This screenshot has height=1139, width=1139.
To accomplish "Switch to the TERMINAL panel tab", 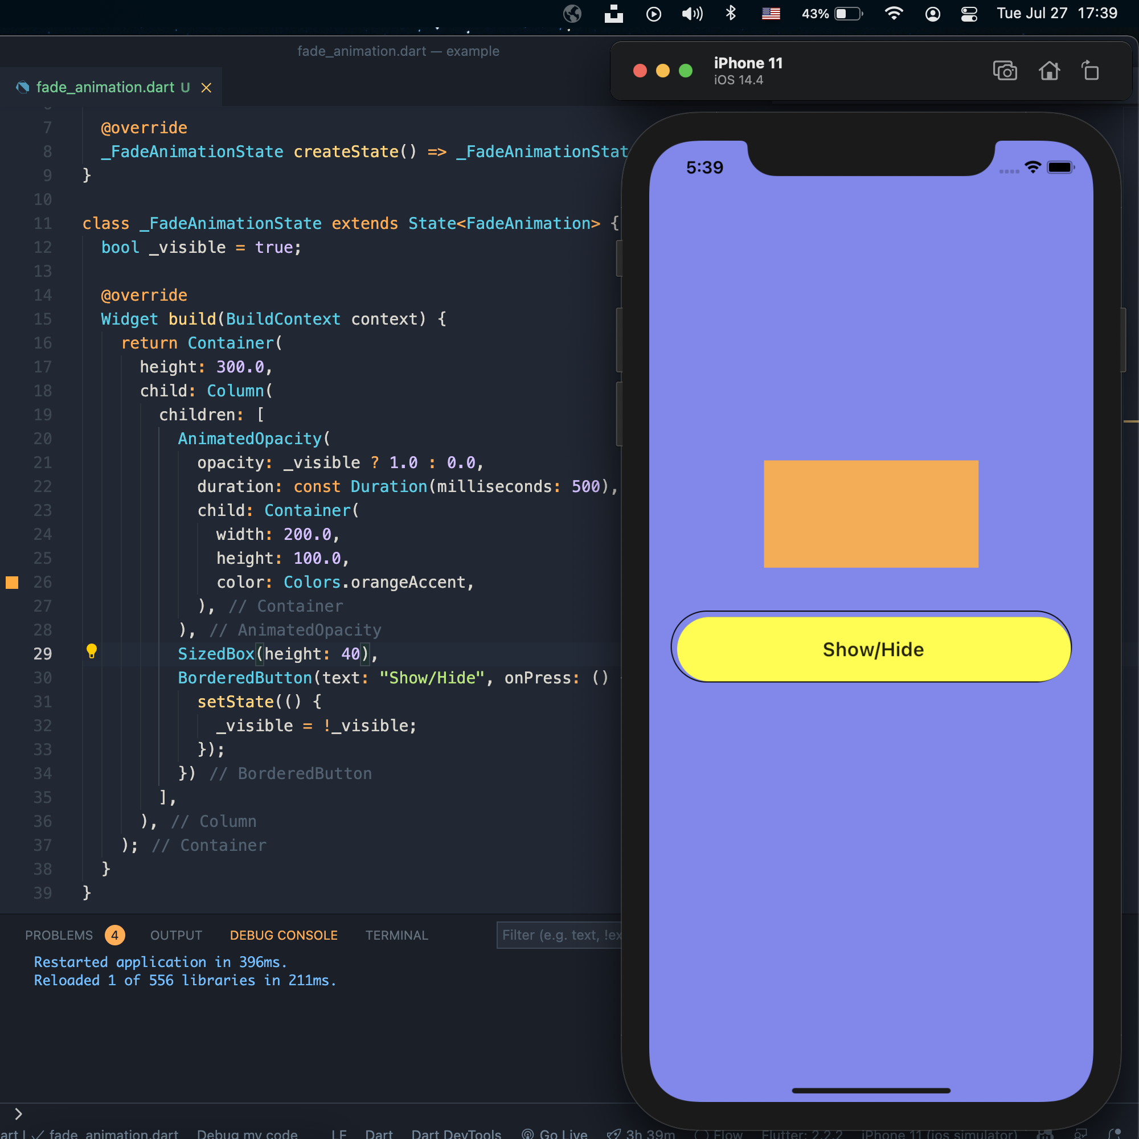I will [396, 935].
